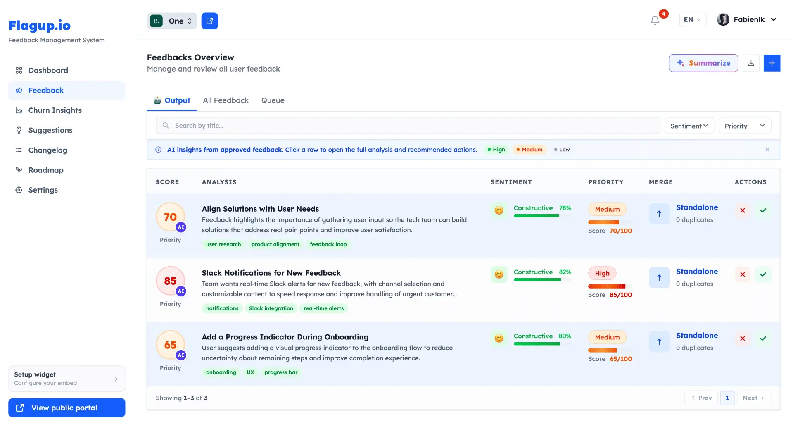Click sentiment emoji for Progress Indicator row
This screenshot has width=793, height=434.
(499, 339)
